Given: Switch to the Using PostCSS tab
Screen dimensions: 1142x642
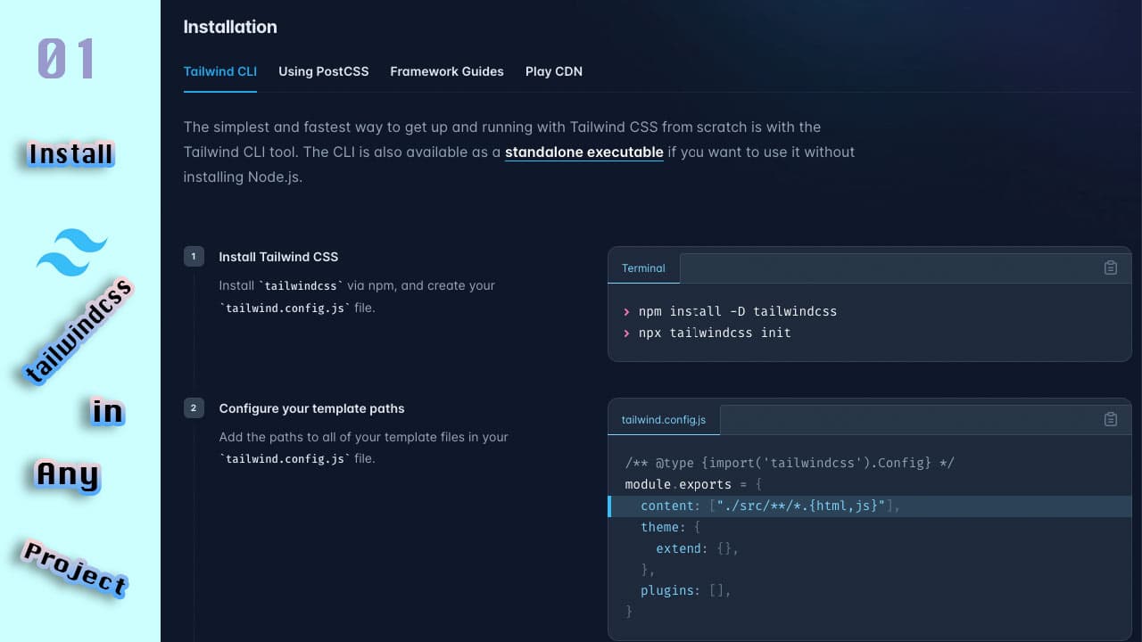Looking at the screenshot, I should tap(323, 71).
